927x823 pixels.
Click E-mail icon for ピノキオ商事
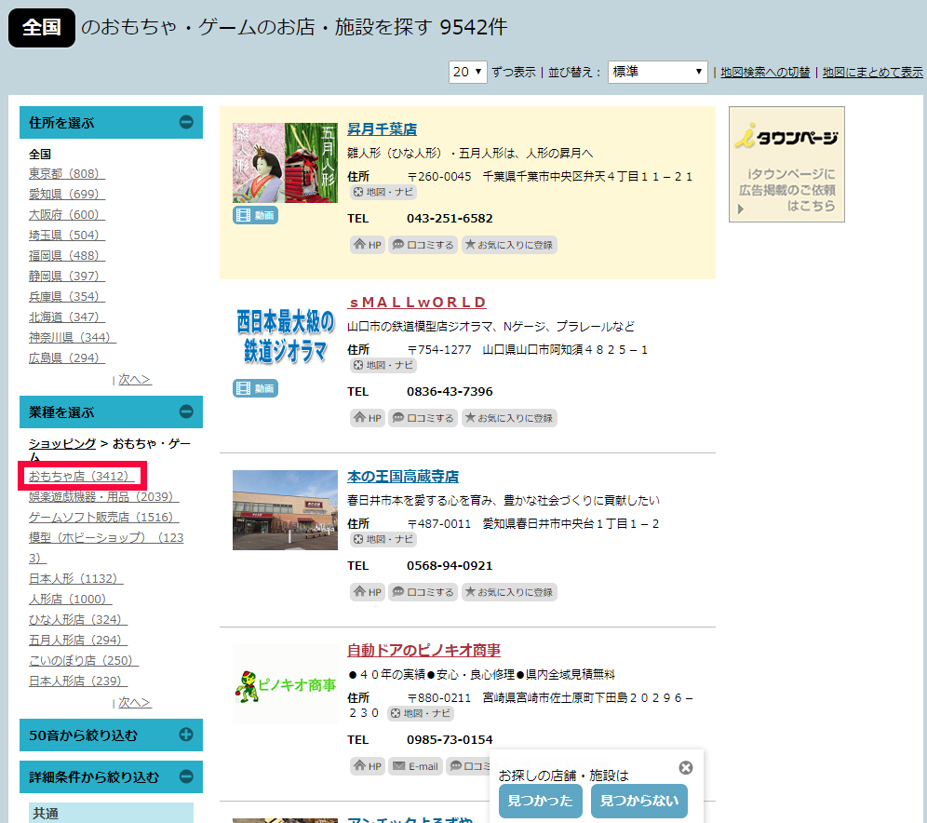[413, 766]
